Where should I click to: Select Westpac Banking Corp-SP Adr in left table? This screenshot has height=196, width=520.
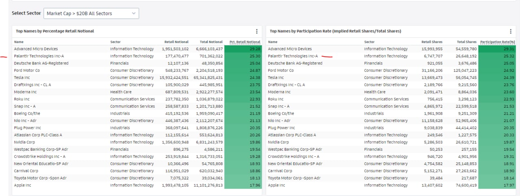pyautogui.click(x=41, y=149)
